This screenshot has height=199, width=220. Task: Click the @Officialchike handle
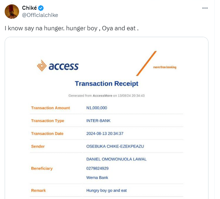(40, 15)
